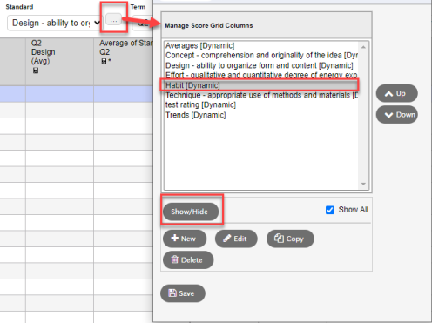Move selected column Down
The height and width of the screenshot is (323, 432).
(397, 115)
